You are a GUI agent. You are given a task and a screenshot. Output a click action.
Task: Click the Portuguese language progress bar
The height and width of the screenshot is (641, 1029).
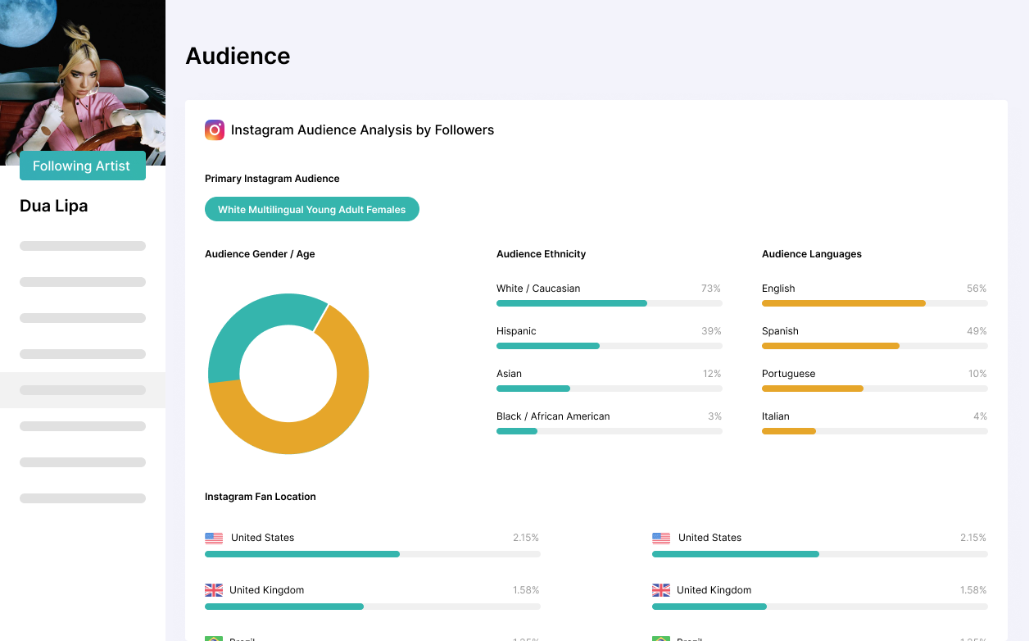(875, 389)
